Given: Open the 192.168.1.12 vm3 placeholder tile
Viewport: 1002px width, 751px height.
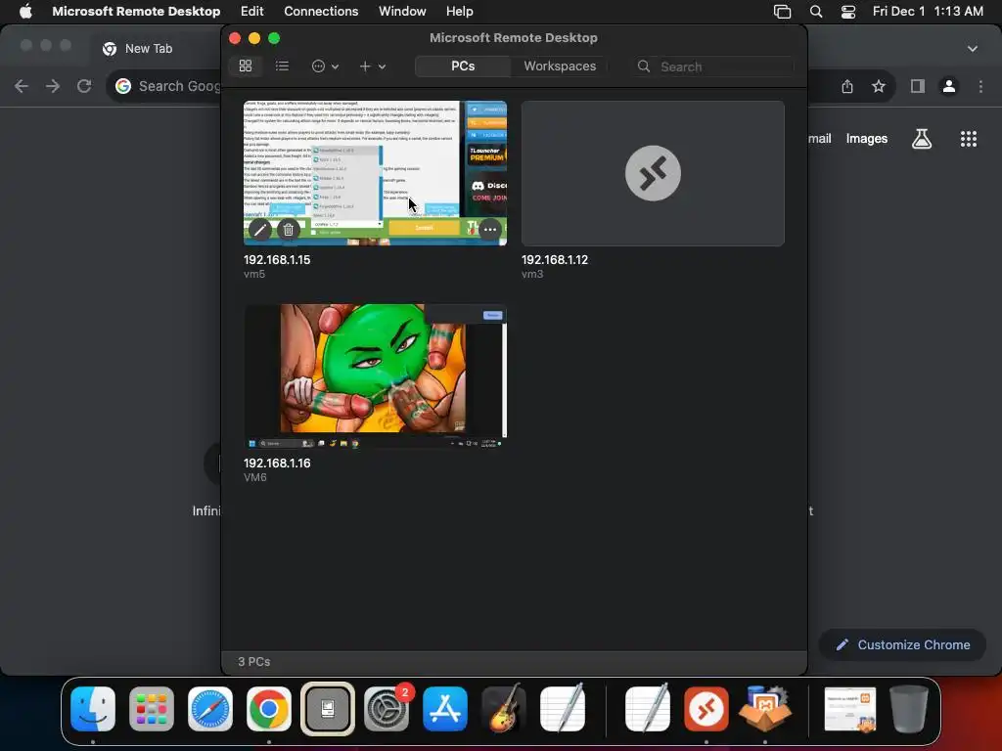Looking at the screenshot, I should pyautogui.click(x=653, y=173).
